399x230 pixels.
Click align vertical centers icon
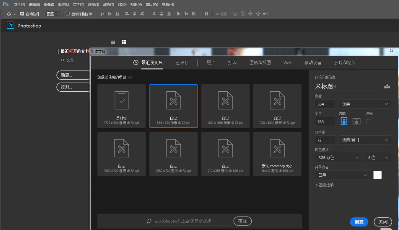click(x=110, y=14)
